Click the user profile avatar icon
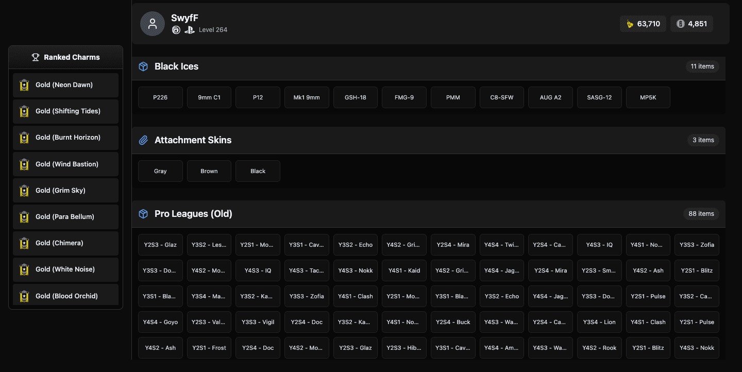Screen dimensions: 742x372 [x=153, y=24]
